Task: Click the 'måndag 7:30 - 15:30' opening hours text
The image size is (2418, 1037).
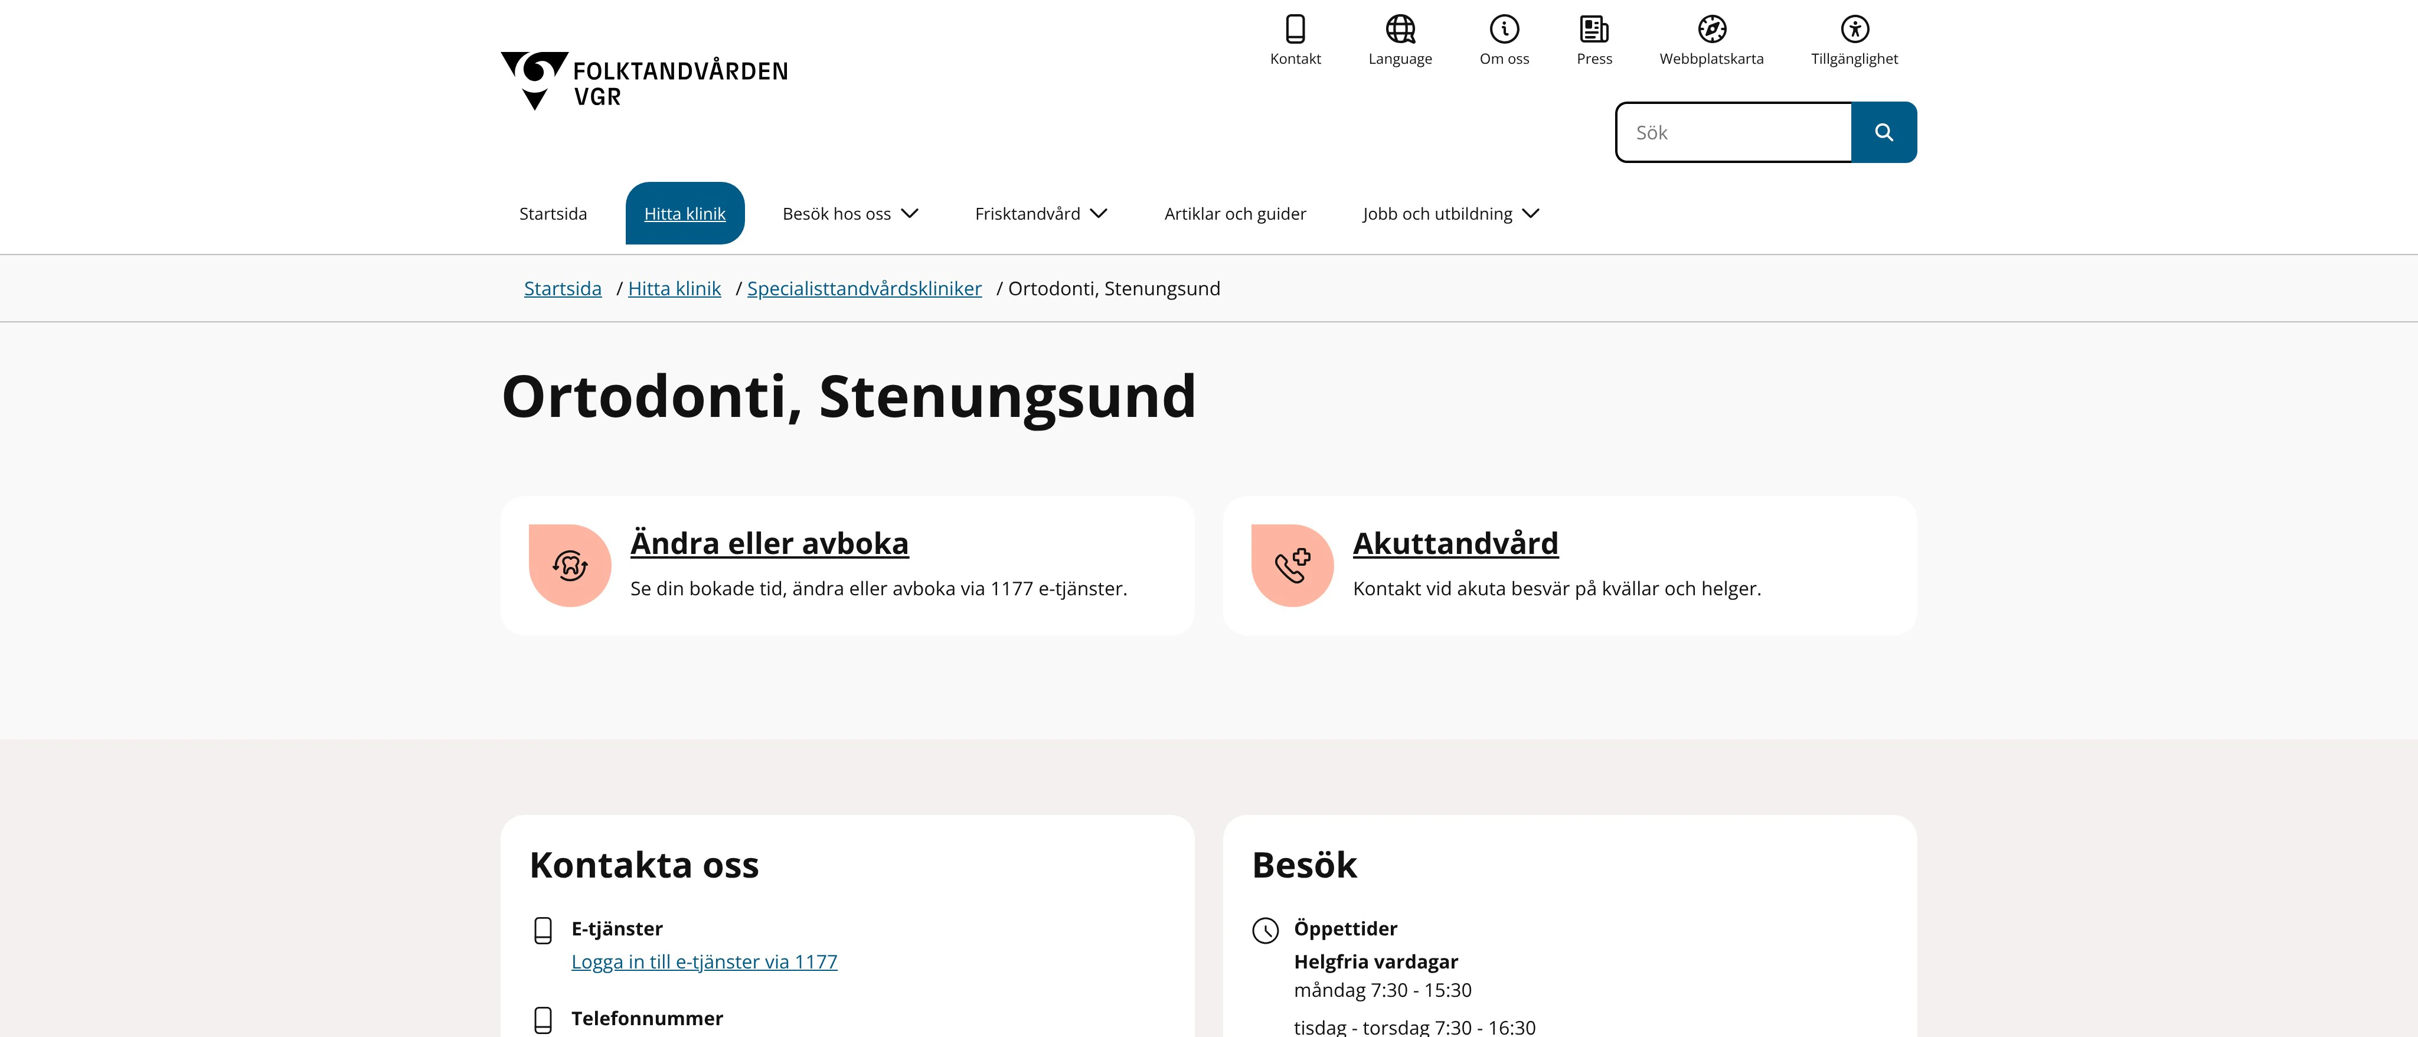Action: [x=1382, y=990]
